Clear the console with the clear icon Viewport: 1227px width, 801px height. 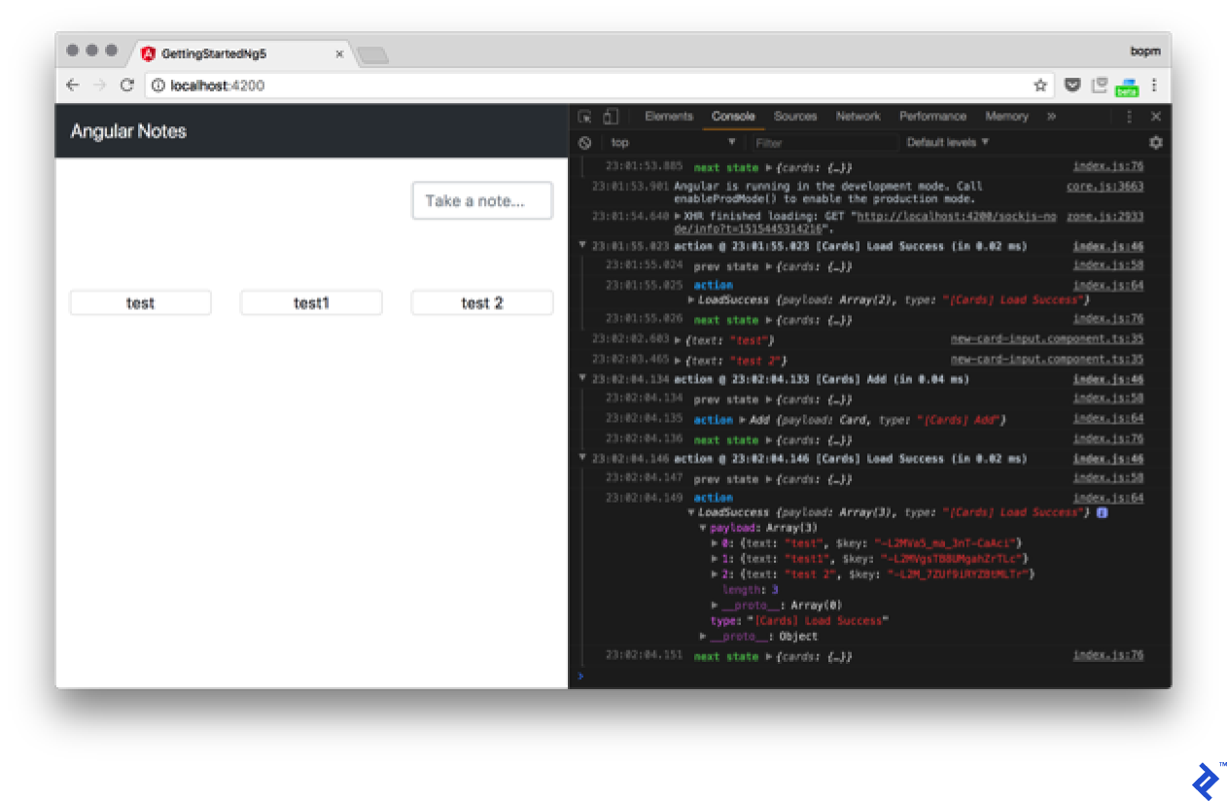coord(584,143)
